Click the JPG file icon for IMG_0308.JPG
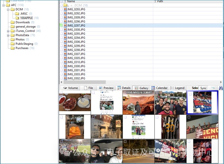224x164 pixels. click(65, 29)
